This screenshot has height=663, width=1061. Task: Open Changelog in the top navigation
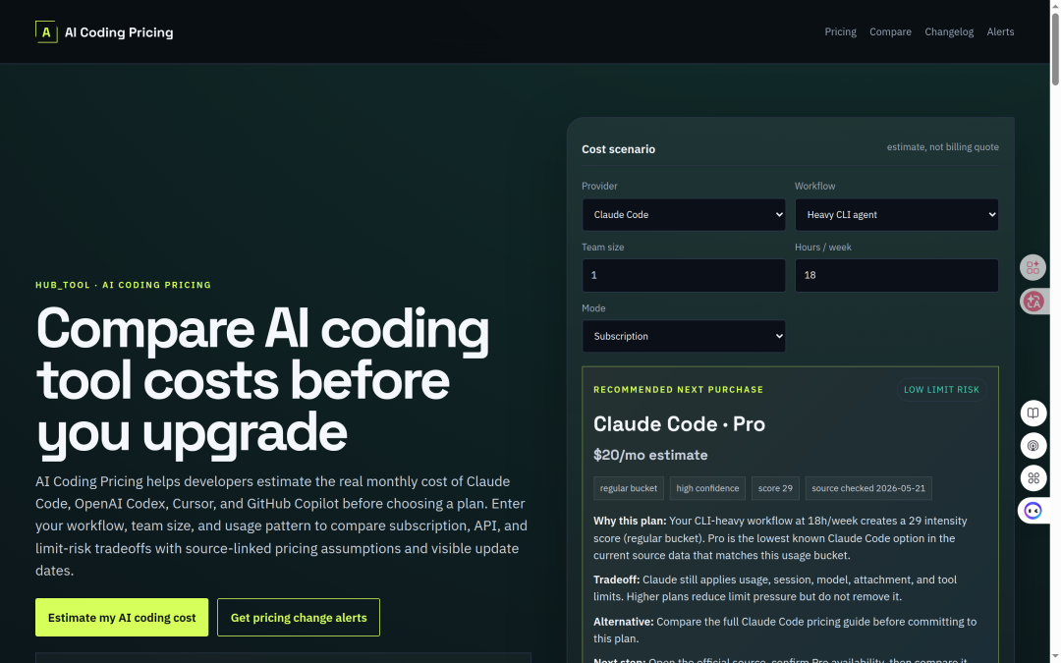click(949, 31)
